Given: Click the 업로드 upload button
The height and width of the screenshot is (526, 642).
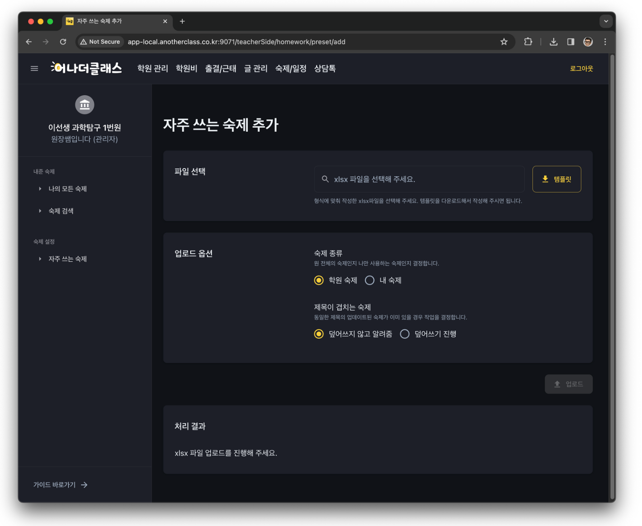Looking at the screenshot, I should click(568, 384).
